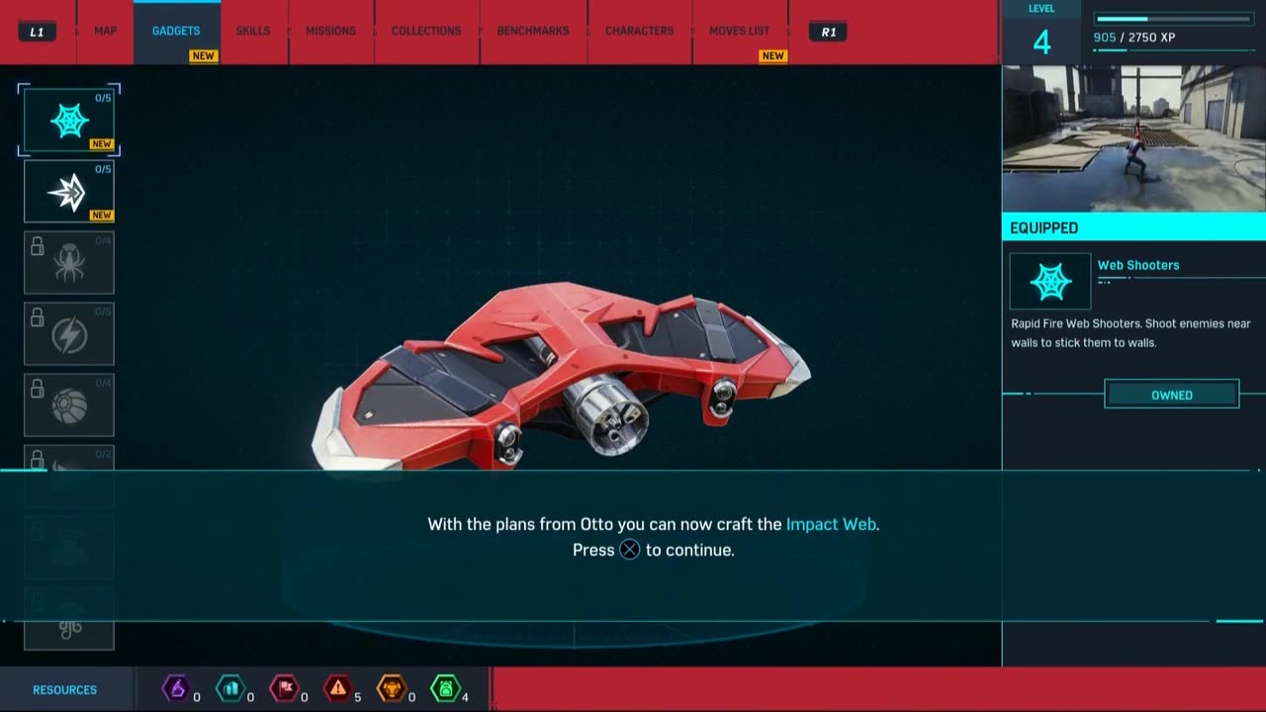
Task: Click the Resources label
Action: point(64,690)
